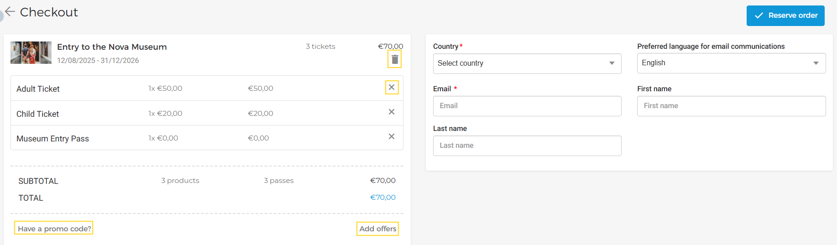Open the Select country dropdown
The image size is (837, 245).
527,63
